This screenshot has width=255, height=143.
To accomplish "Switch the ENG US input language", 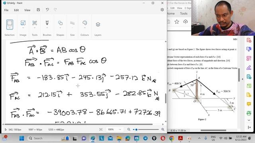I will point(213,138).
